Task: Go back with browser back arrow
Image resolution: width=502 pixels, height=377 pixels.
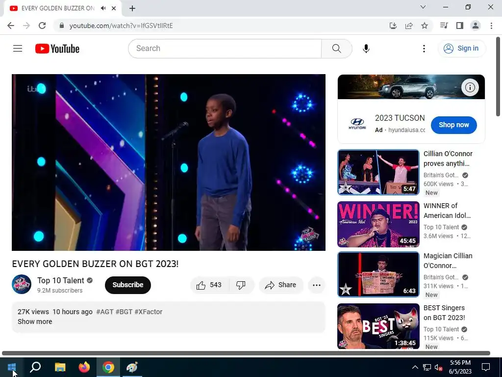Action: tap(11, 26)
